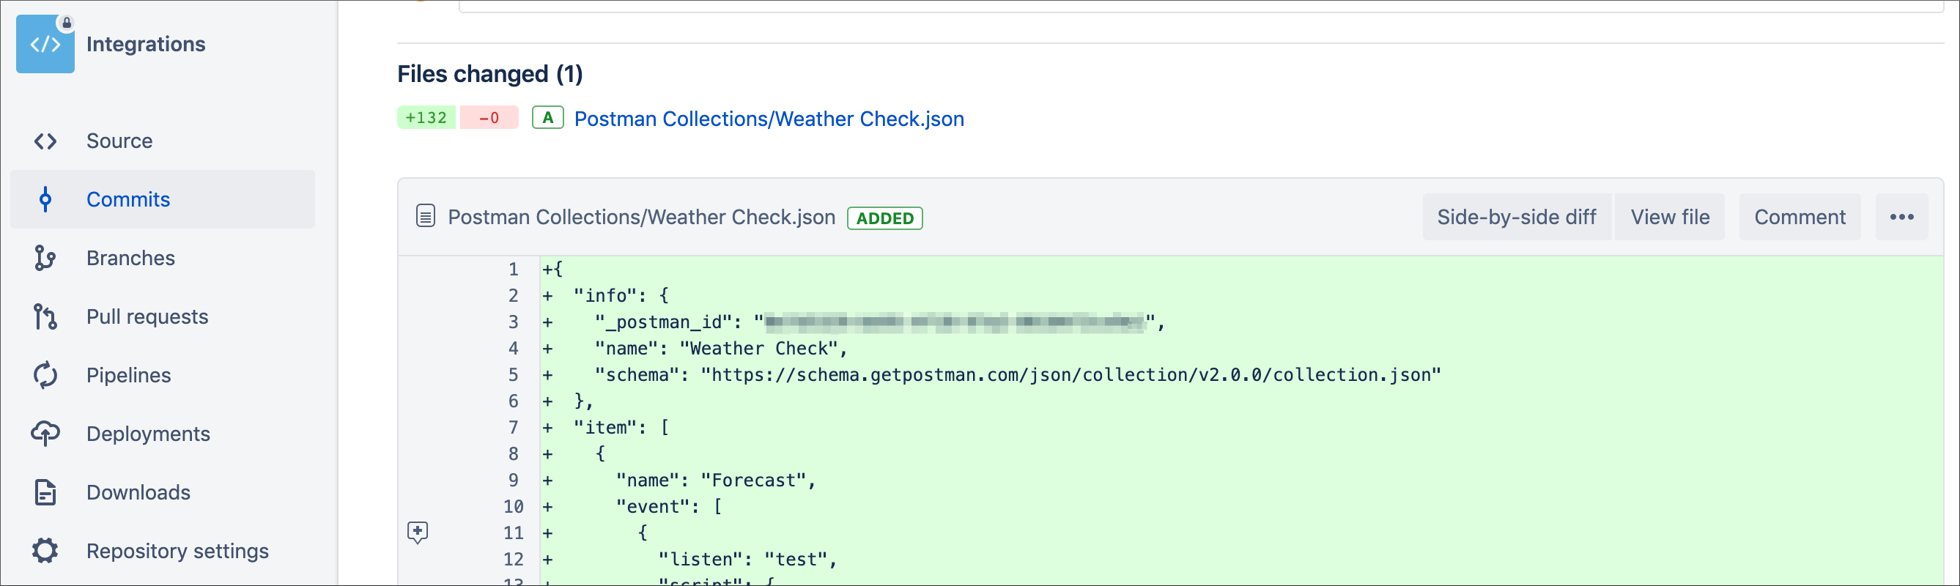Open the Commits menu item
Screen dimensions: 1960x586
[x=163, y=199]
